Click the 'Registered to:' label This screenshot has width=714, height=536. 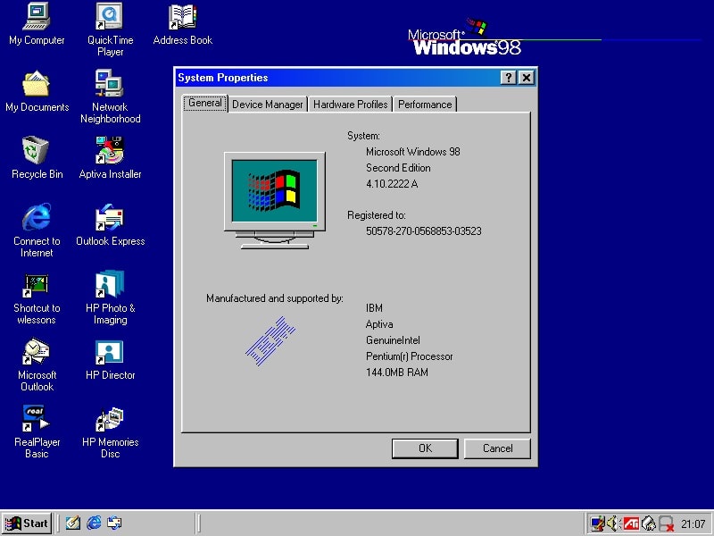pyautogui.click(x=376, y=215)
